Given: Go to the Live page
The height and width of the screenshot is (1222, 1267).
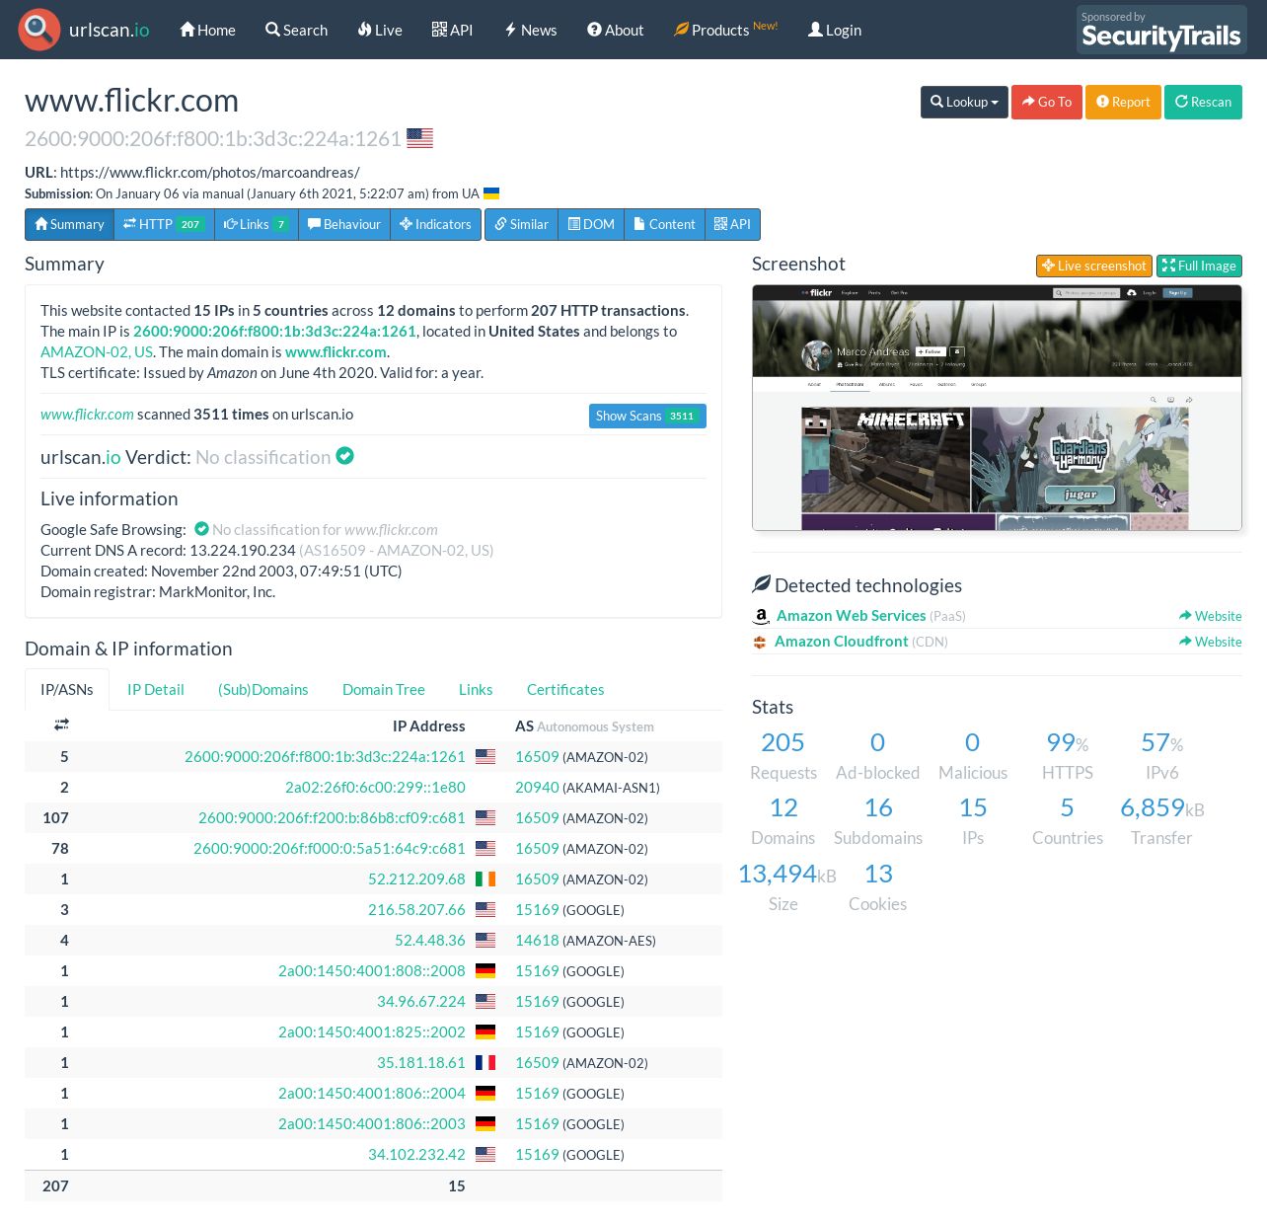Looking at the screenshot, I should click(x=380, y=30).
